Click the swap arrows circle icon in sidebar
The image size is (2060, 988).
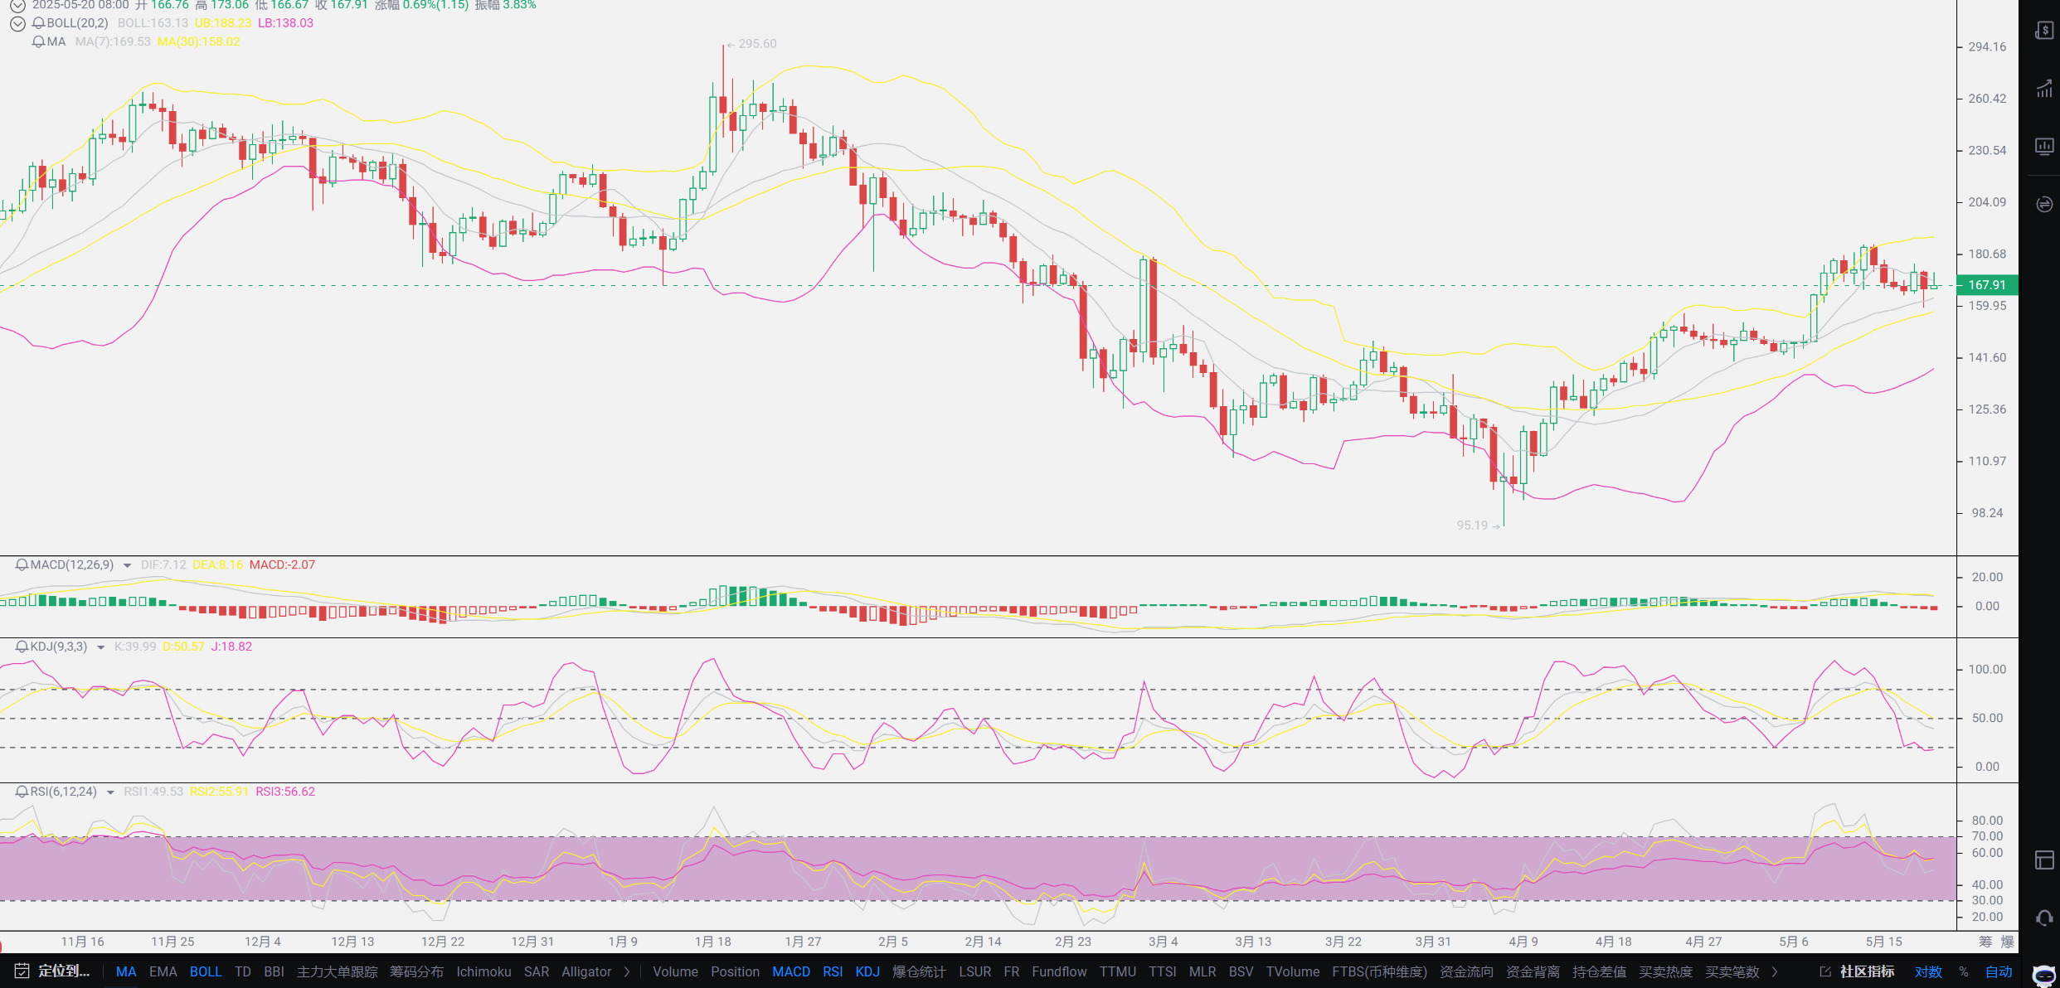click(2044, 204)
